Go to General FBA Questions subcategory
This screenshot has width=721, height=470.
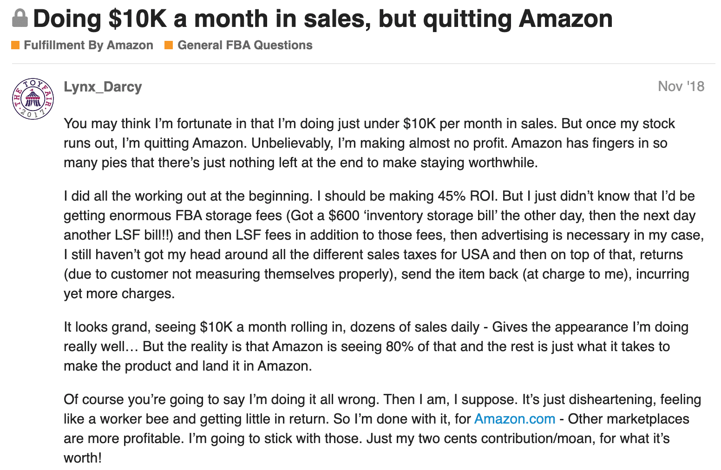[x=245, y=45]
